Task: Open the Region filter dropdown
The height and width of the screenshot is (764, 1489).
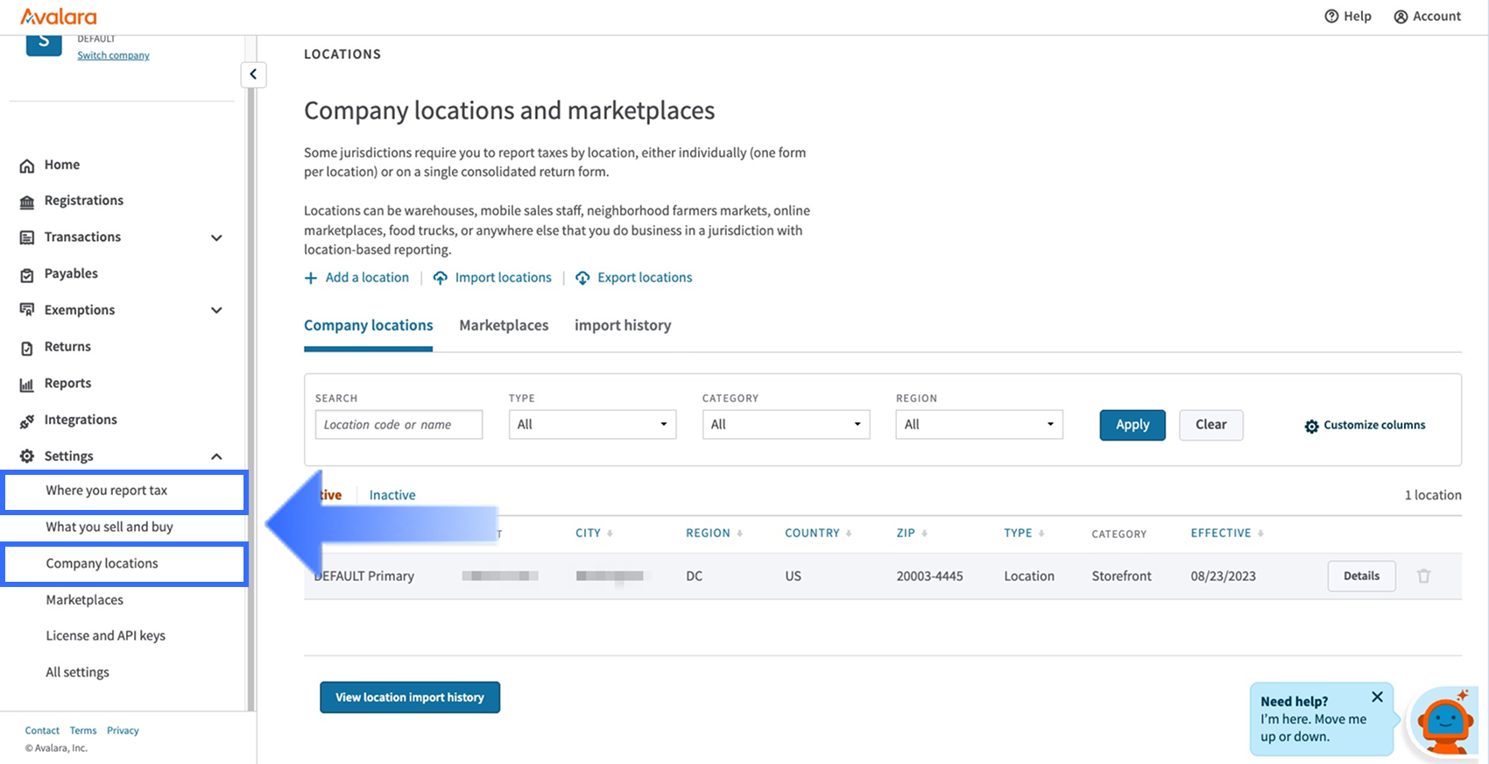Action: coord(978,425)
